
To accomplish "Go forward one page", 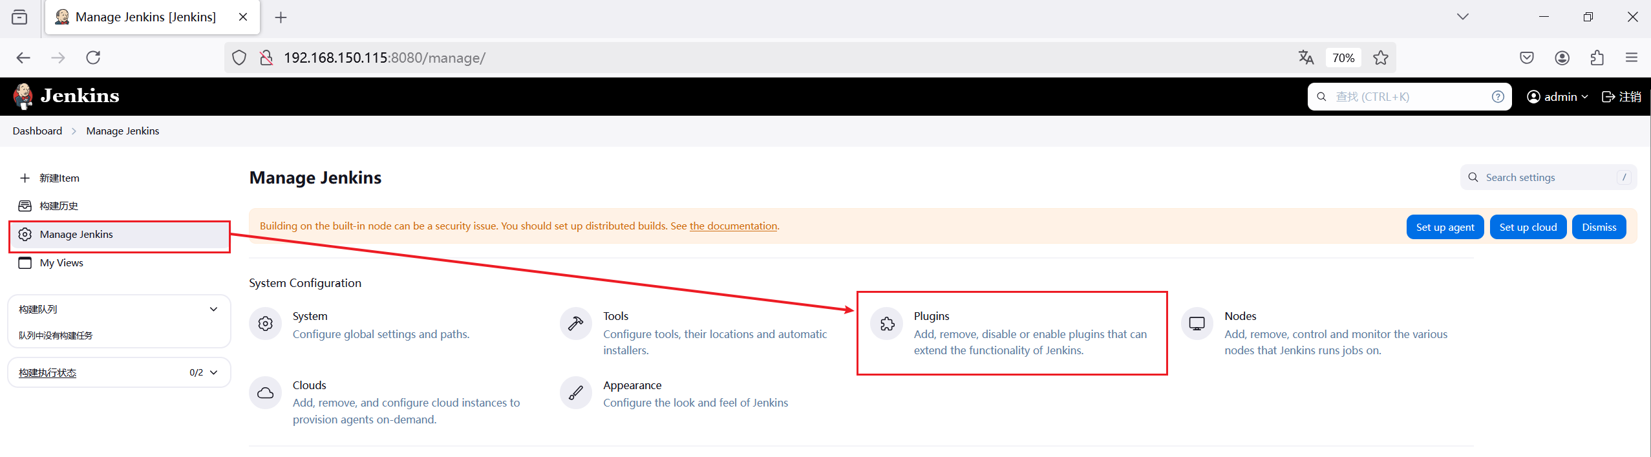I will tap(58, 58).
